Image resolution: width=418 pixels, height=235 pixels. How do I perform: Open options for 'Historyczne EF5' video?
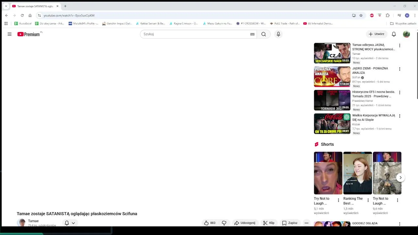pyautogui.click(x=399, y=92)
